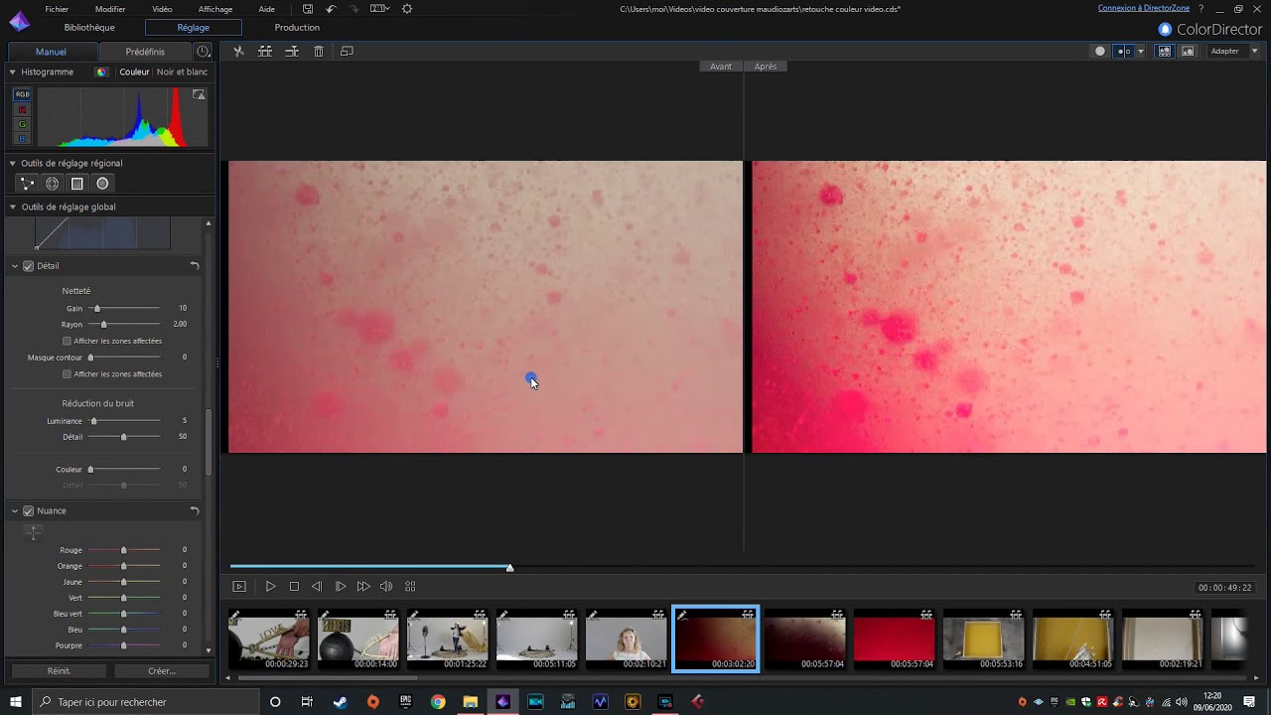Screen dimensions: 1271x715
Task: Open the preferences gear icon
Action: tap(407, 9)
